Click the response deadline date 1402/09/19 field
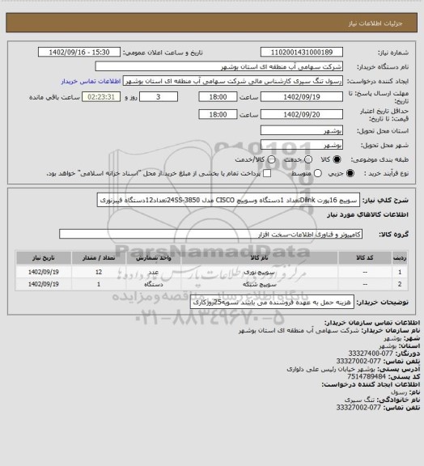The image size is (424, 466). (x=302, y=97)
